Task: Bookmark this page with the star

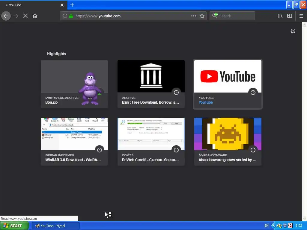Action: [202, 16]
